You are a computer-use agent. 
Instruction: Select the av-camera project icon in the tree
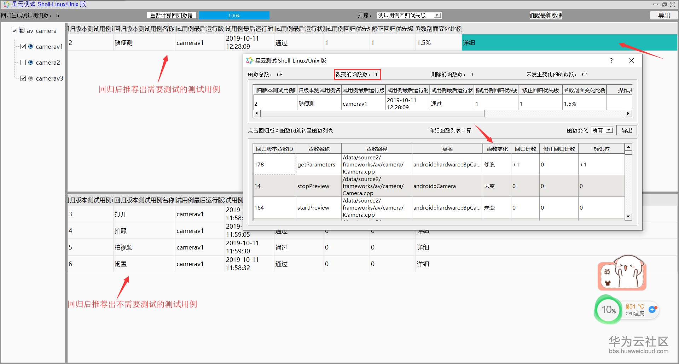(x=22, y=30)
